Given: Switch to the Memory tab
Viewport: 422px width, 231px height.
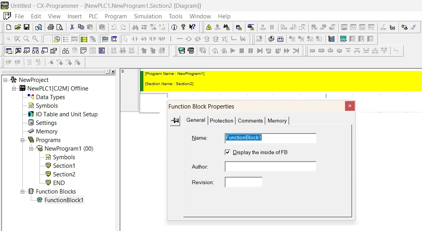Looking at the screenshot, I should click(x=277, y=121).
